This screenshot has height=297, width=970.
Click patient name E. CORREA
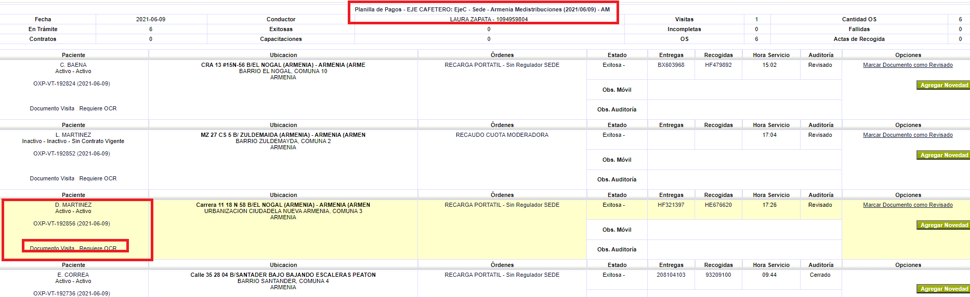(x=73, y=275)
